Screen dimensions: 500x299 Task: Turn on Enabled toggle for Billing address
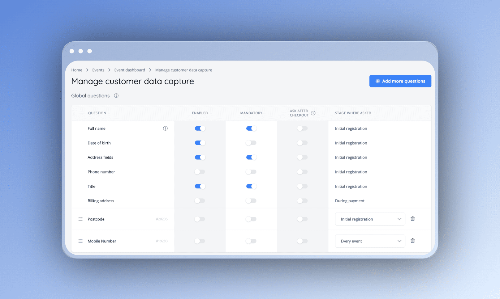pos(200,201)
